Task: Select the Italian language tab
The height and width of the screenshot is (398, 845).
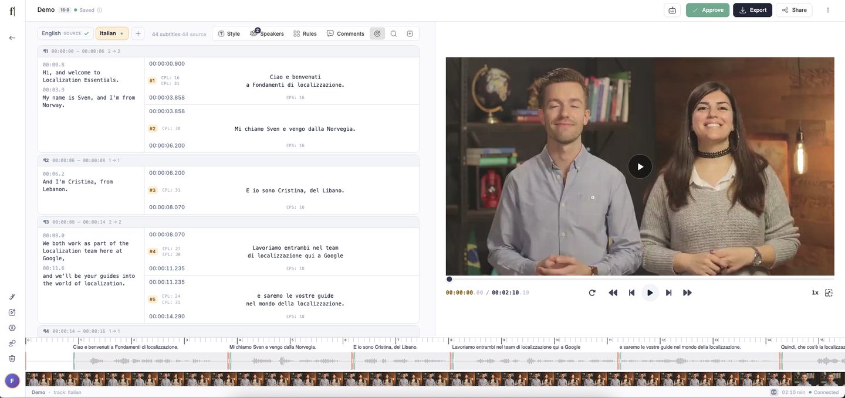Action: [x=112, y=33]
